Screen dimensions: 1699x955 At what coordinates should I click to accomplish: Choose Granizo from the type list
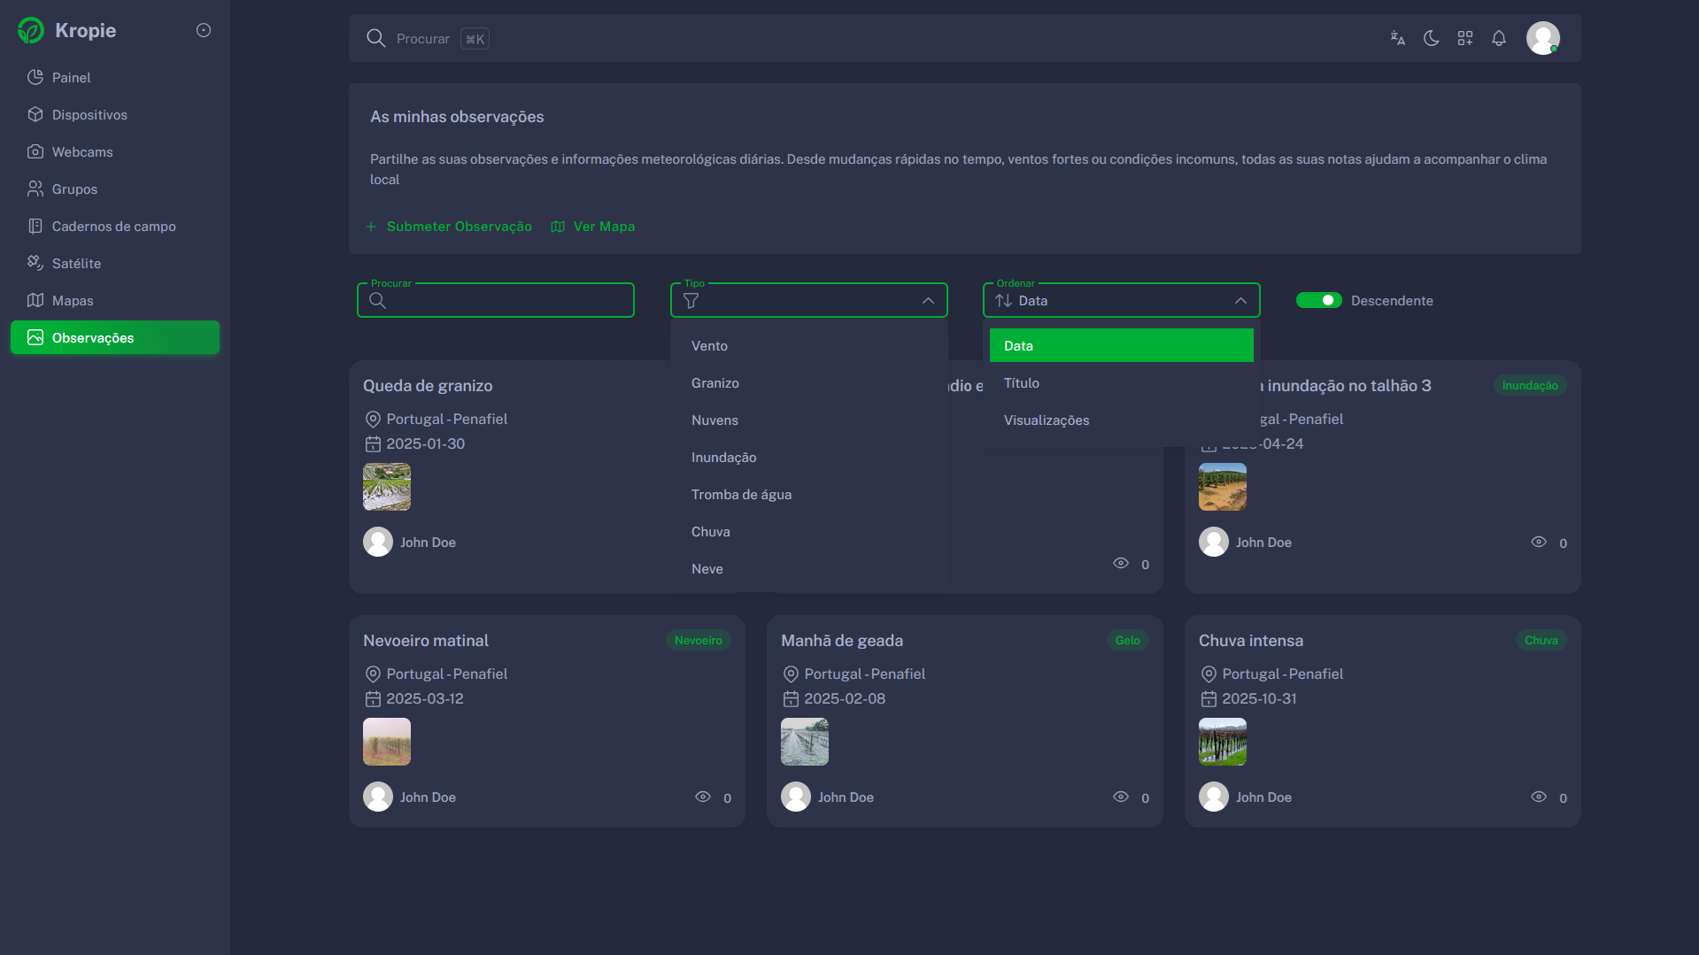(714, 383)
